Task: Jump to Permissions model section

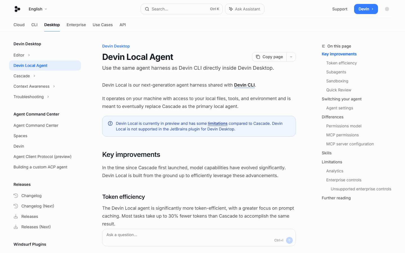Action: pyautogui.click(x=344, y=126)
